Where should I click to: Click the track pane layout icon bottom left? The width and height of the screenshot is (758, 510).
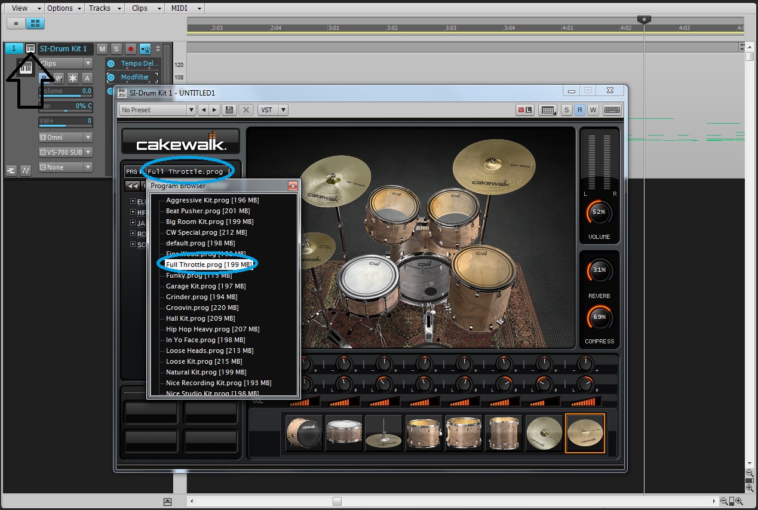click(11, 171)
